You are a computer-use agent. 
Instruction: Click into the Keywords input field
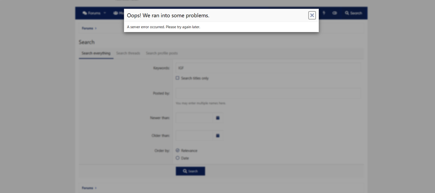click(268, 68)
